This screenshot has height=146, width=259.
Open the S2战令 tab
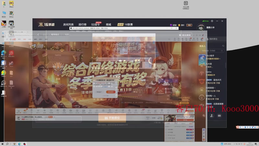[x=96, y=25]
